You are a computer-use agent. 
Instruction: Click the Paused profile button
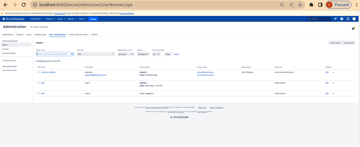pos(338,5)
